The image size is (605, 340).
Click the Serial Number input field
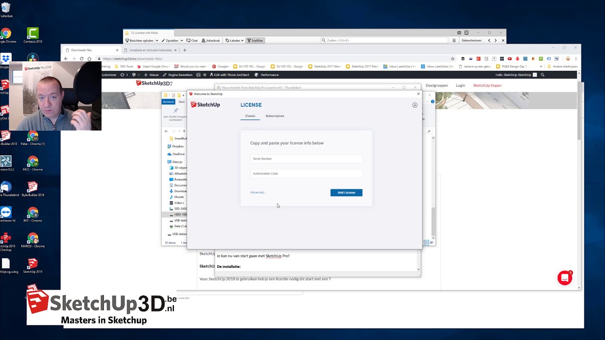tap(306, 159)
